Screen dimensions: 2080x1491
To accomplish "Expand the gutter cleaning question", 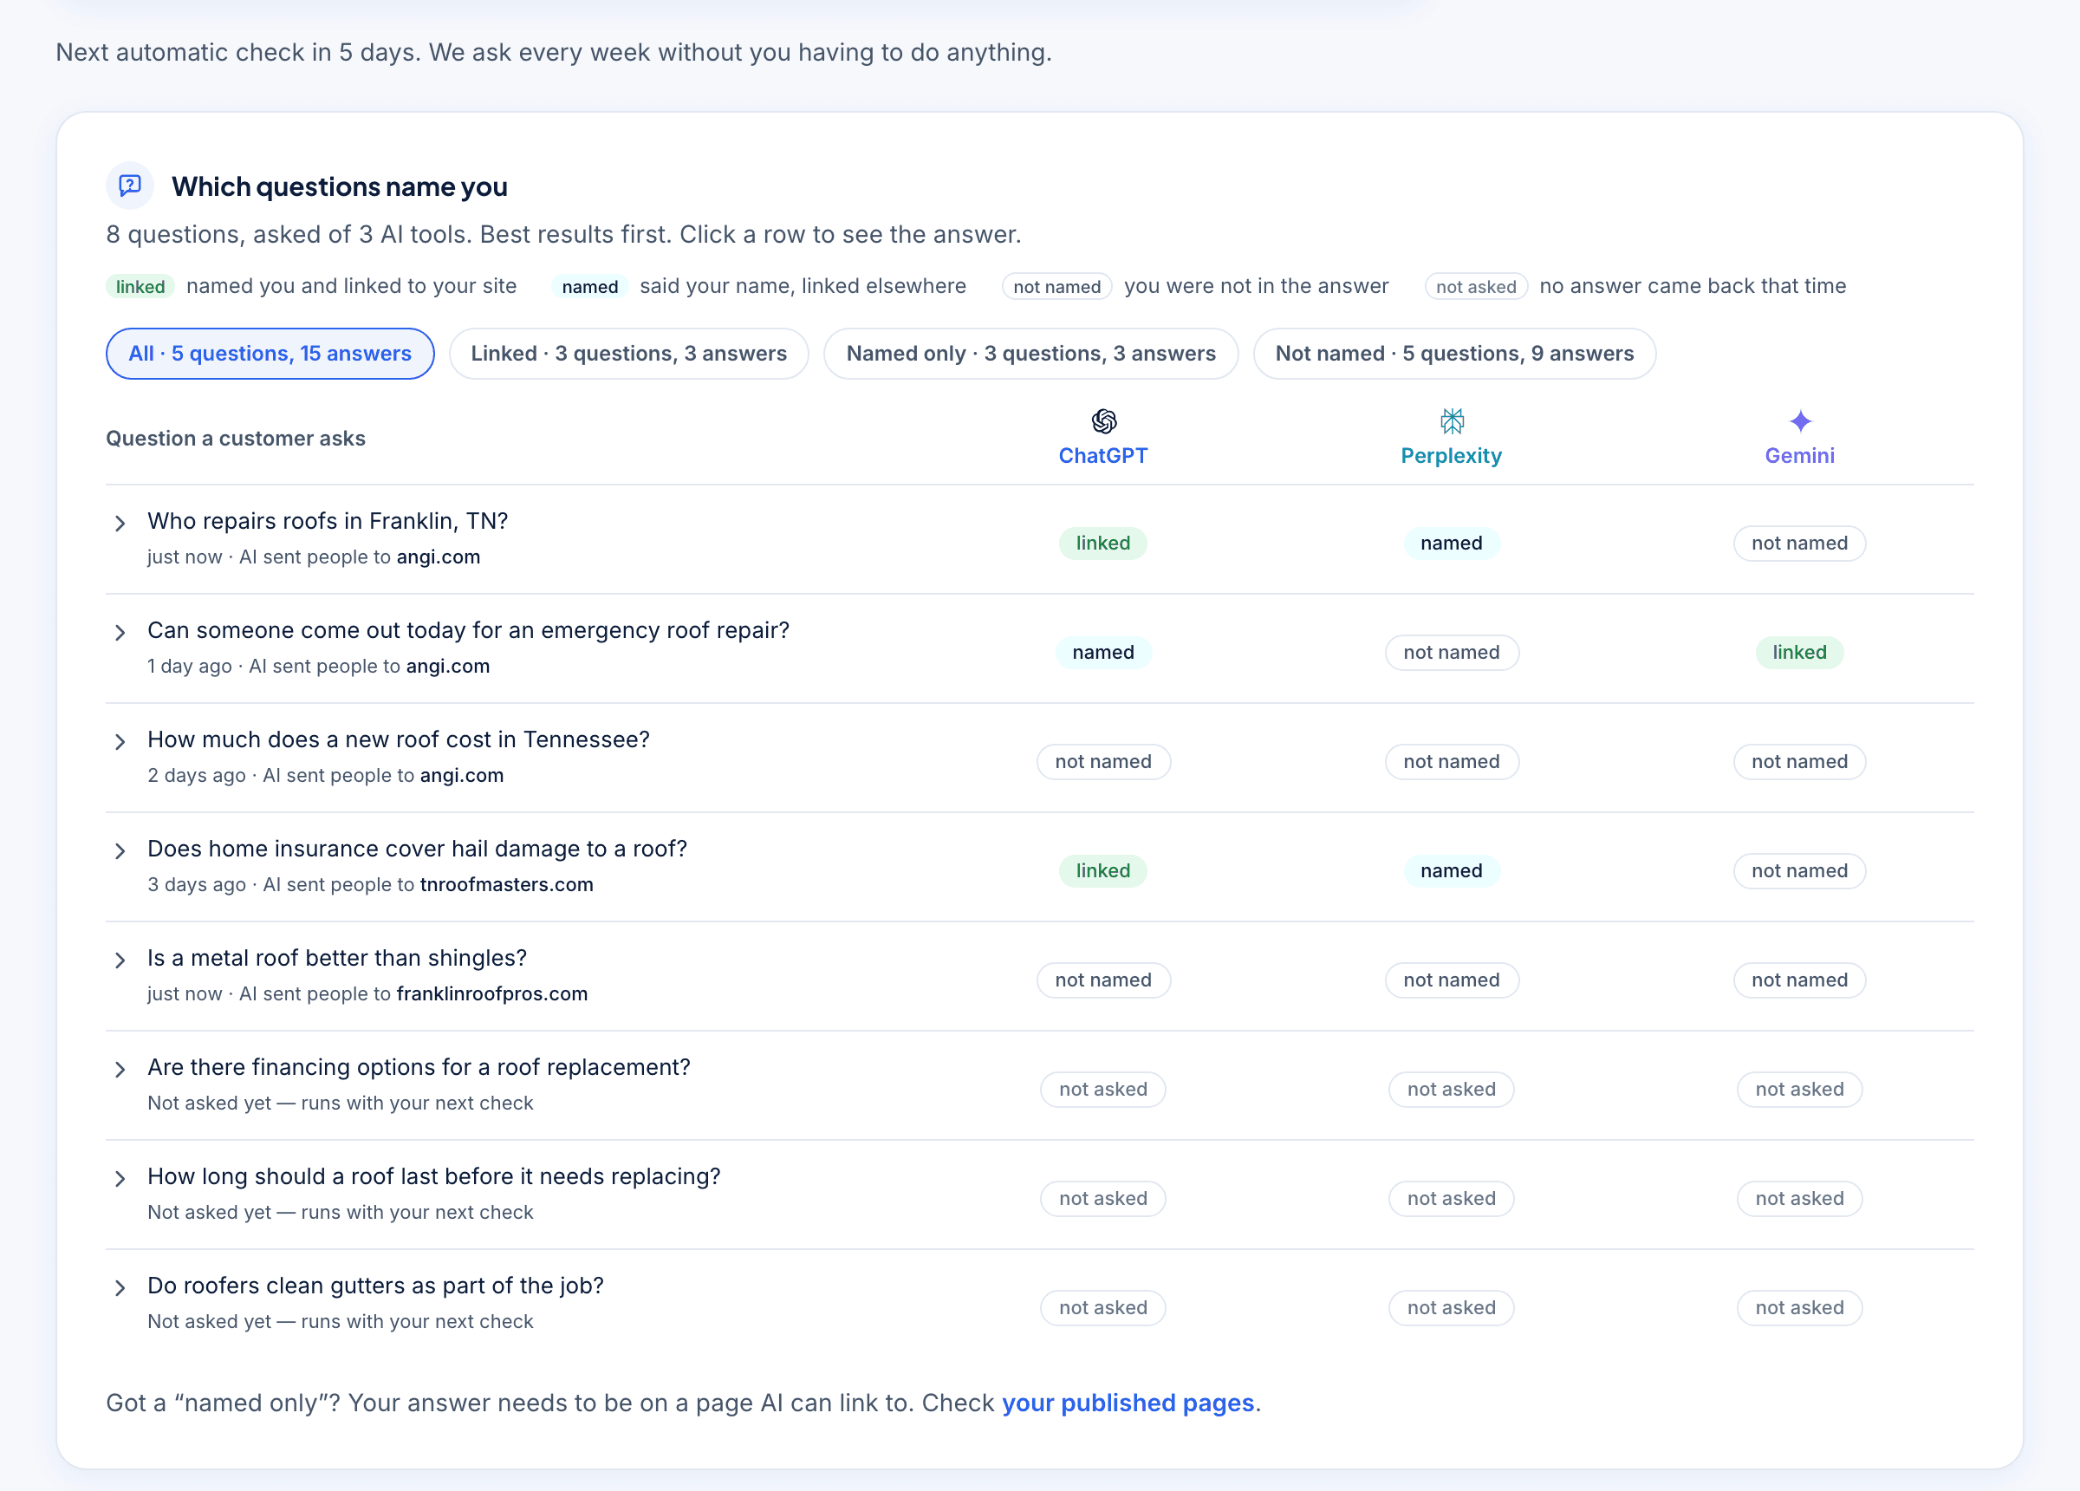I will click(x=120, y=1287).
